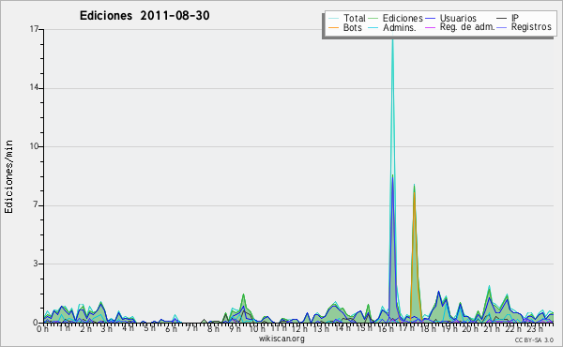Click the x-axis label '1 h'

tap(64, 328)
